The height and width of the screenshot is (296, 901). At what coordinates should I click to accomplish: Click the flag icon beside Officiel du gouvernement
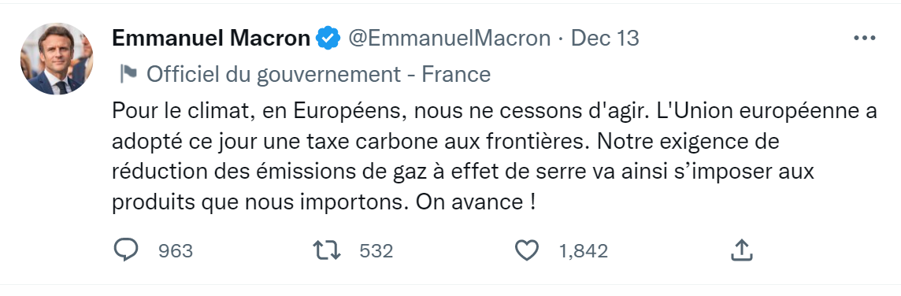click(128, 73)
